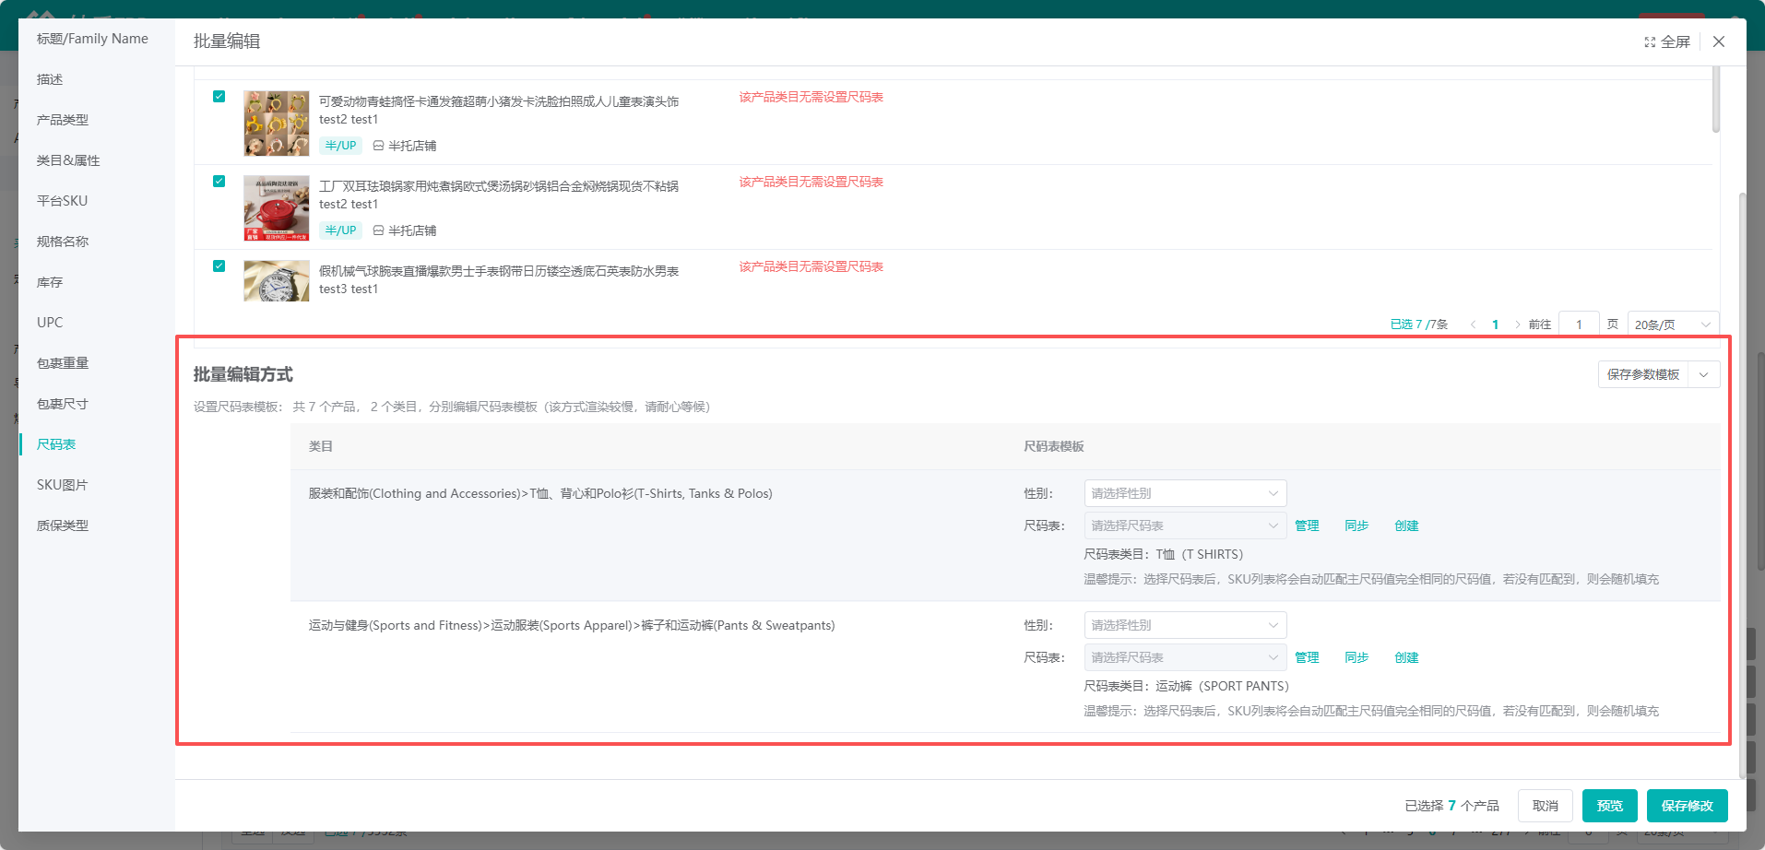The height and width of the screenshot is (850, 1765).
Task: Click the 半/UP tag of 发箍 product
Action: click(340, 146)
